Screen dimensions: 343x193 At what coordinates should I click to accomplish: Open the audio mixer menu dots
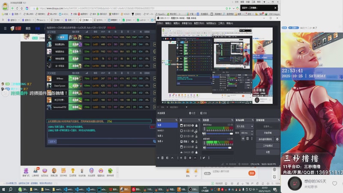[209, 158]
